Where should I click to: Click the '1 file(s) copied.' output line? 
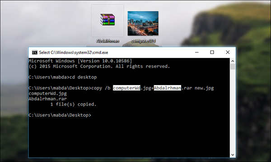point(73,104)
